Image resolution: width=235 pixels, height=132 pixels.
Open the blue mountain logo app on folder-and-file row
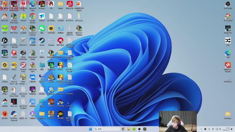(33, 102)
